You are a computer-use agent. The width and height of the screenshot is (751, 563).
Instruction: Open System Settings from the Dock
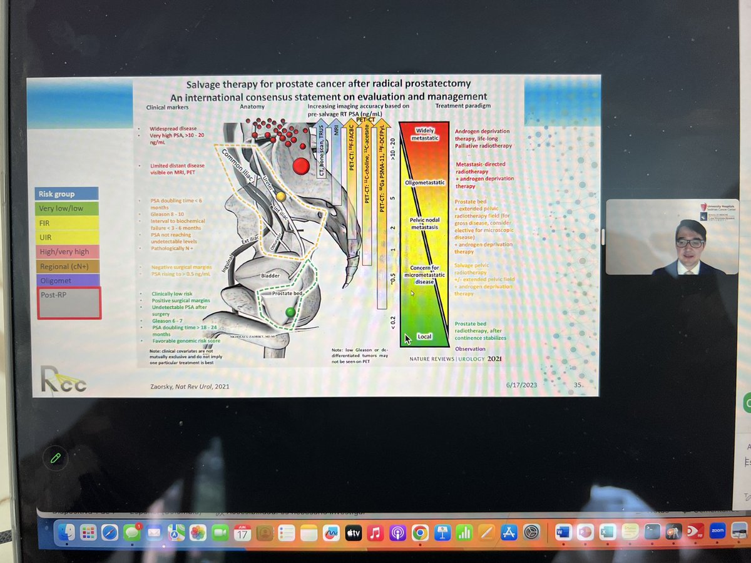coord(531,531)
